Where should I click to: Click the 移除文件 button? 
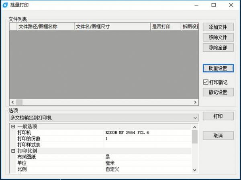[218, 38]
